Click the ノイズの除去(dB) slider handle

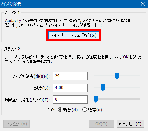tap(117, 76)
